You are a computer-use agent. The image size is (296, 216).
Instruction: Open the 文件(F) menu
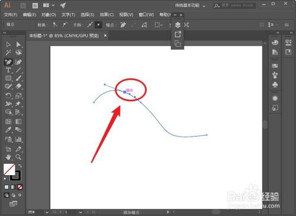click(x=11, y=15)
